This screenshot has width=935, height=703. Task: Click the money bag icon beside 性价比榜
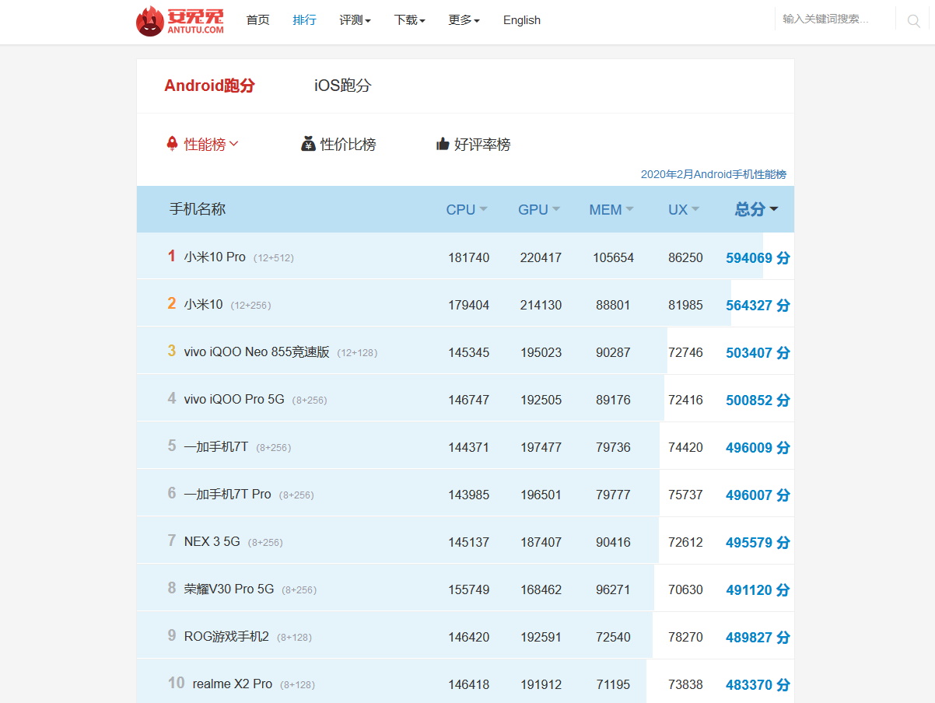tap(308, 144)
